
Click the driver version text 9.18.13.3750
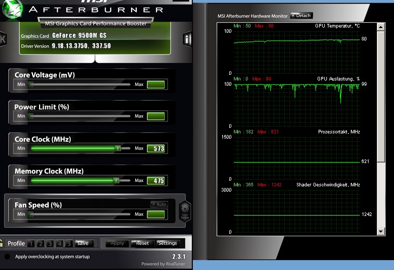click(x=70, y=46)
